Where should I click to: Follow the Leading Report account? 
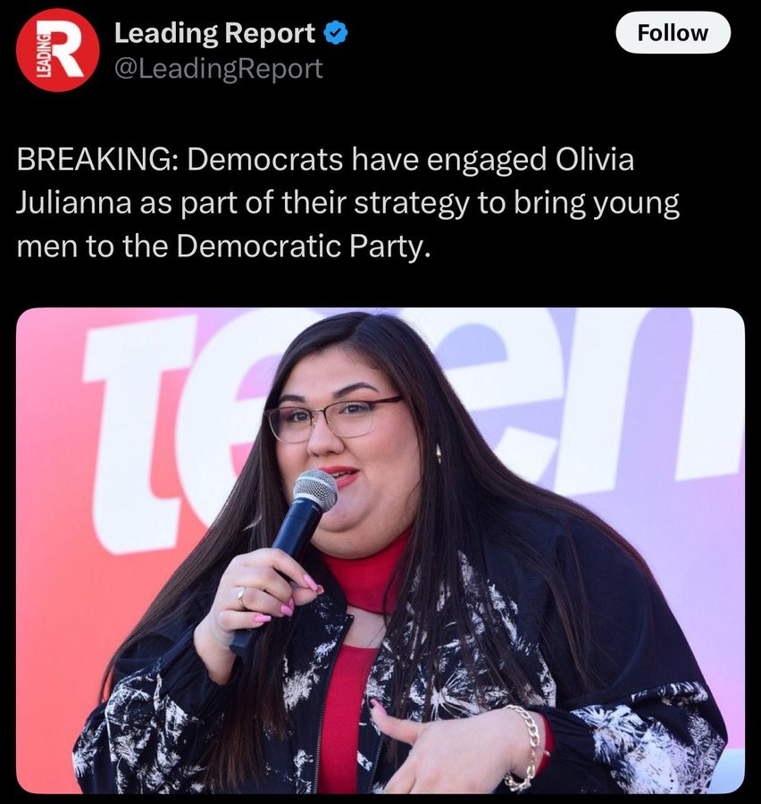673,33
